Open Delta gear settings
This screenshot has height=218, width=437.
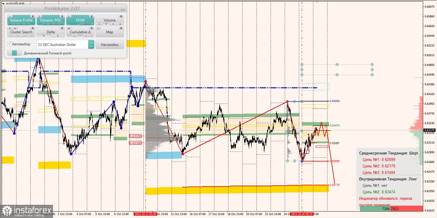[62, 28]
